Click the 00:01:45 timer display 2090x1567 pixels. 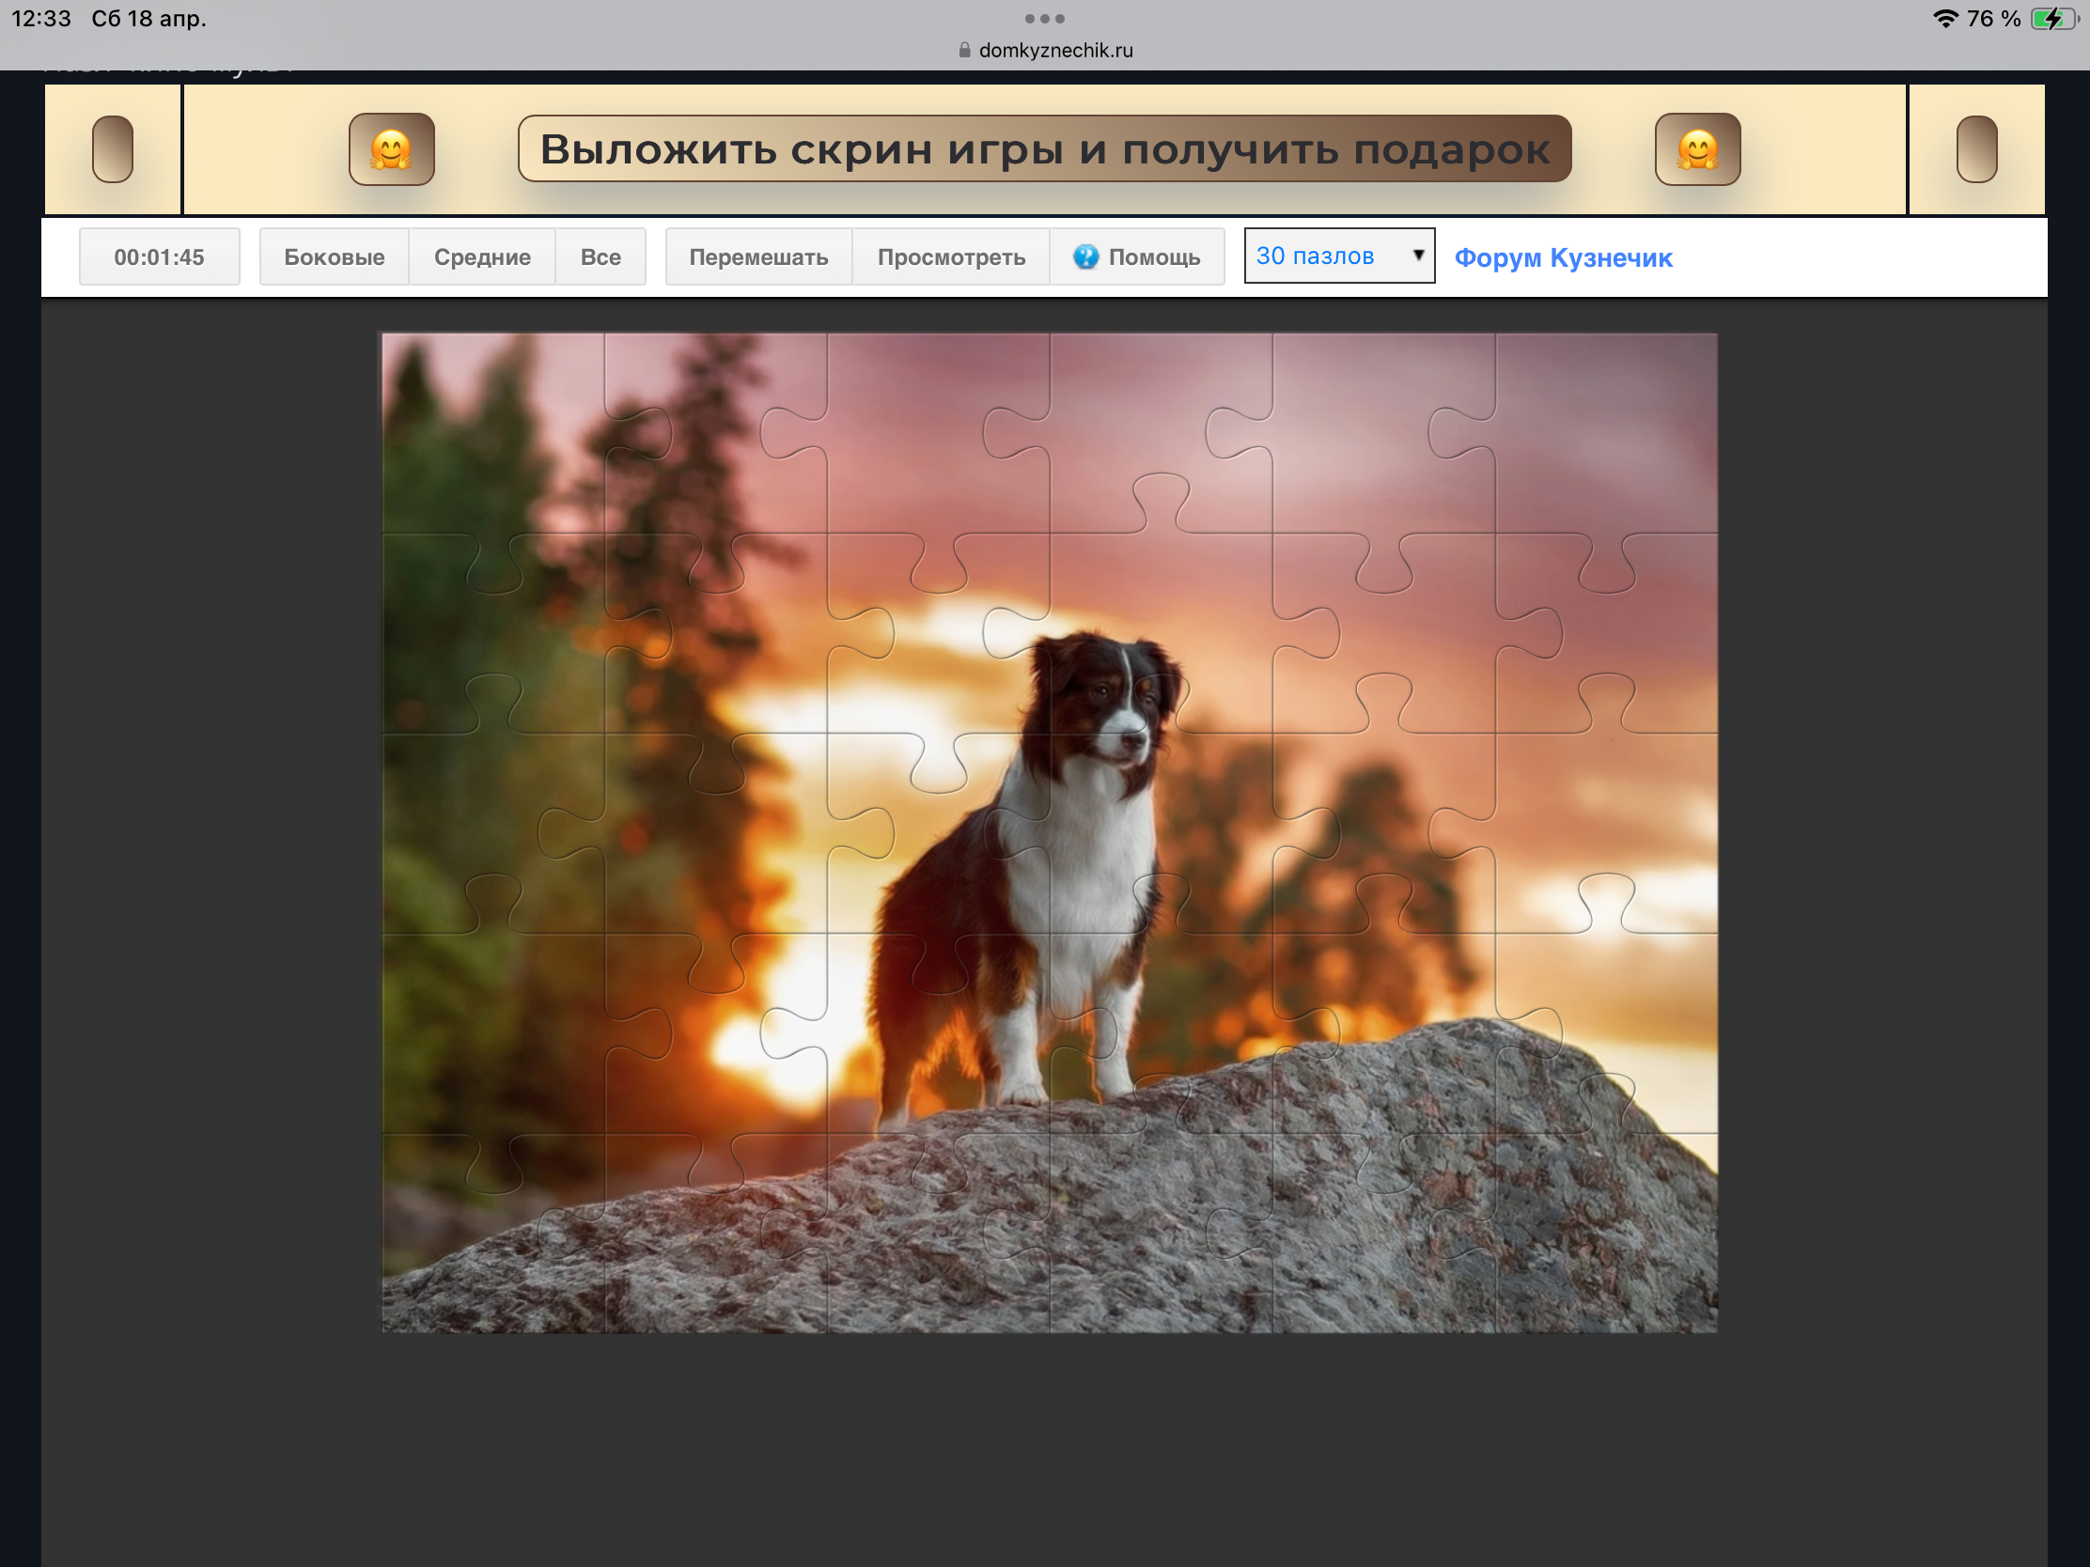coord(159,256)
